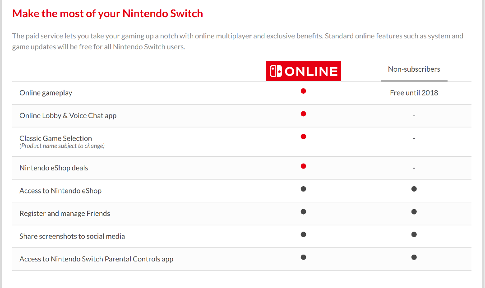The height and width of the screenshot is (288, 485).
Task: Click the 'Online gameplay' row label
Action: pyautogui.click(x=46, y=93)
